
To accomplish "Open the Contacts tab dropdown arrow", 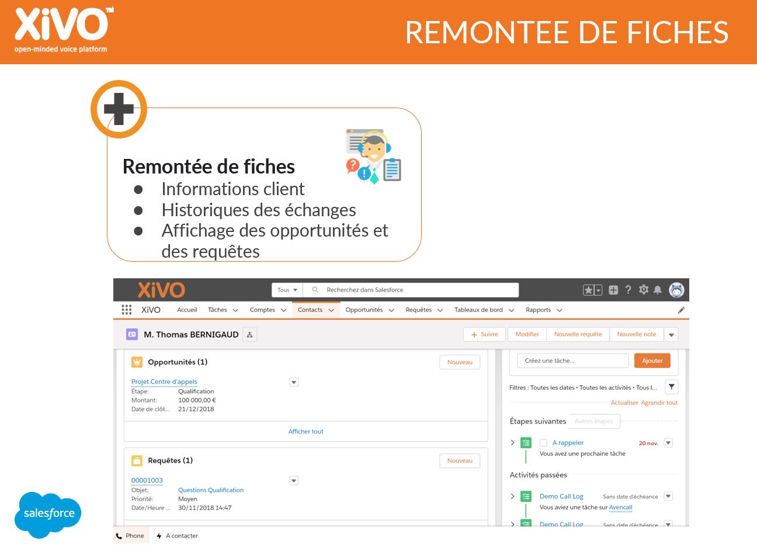I will (x=331, y=310).
